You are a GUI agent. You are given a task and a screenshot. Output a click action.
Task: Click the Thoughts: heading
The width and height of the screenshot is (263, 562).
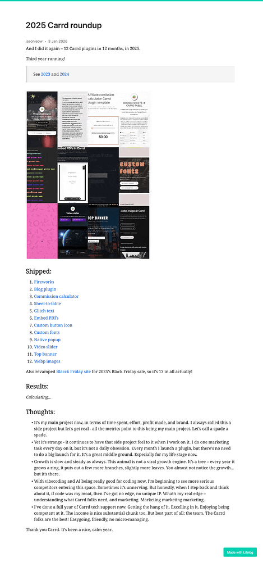40,412
